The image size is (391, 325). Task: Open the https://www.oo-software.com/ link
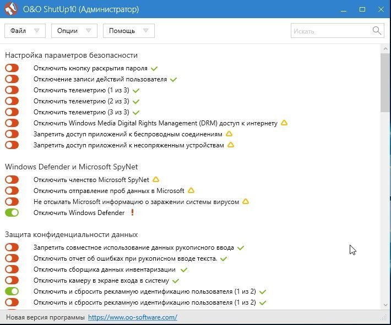click(133, 317)
